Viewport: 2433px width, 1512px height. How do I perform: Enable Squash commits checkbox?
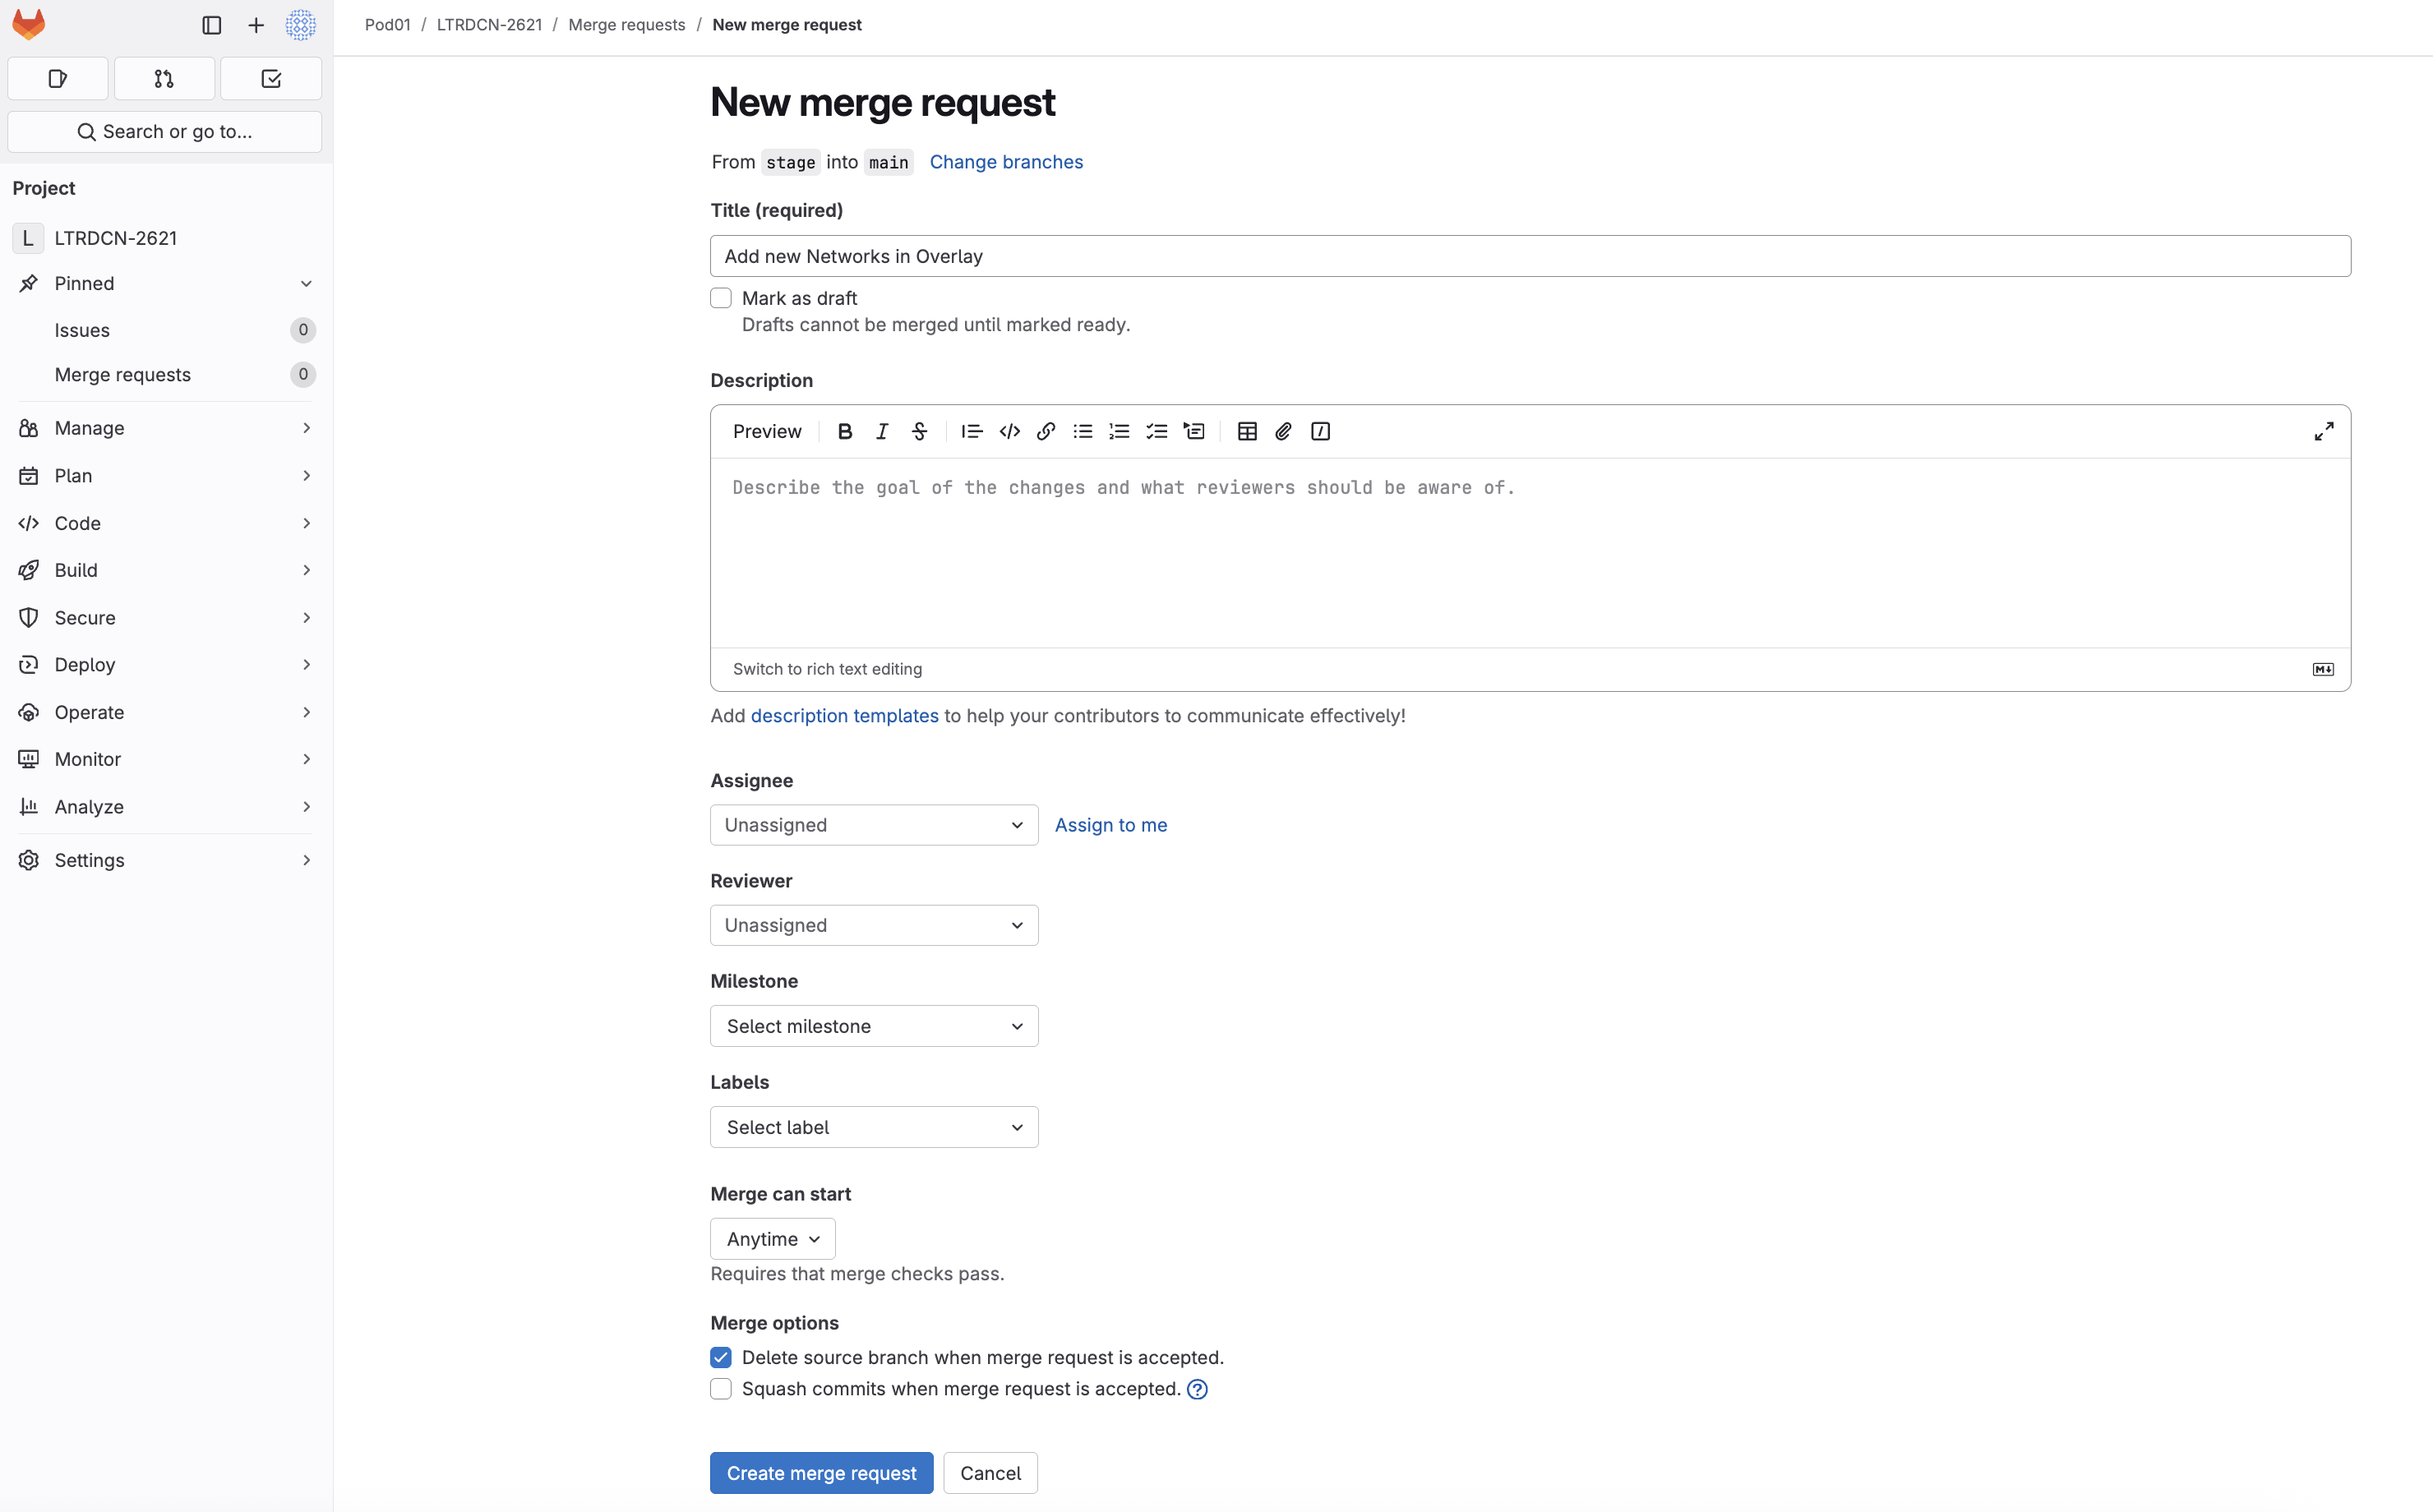coord(721,1389)
